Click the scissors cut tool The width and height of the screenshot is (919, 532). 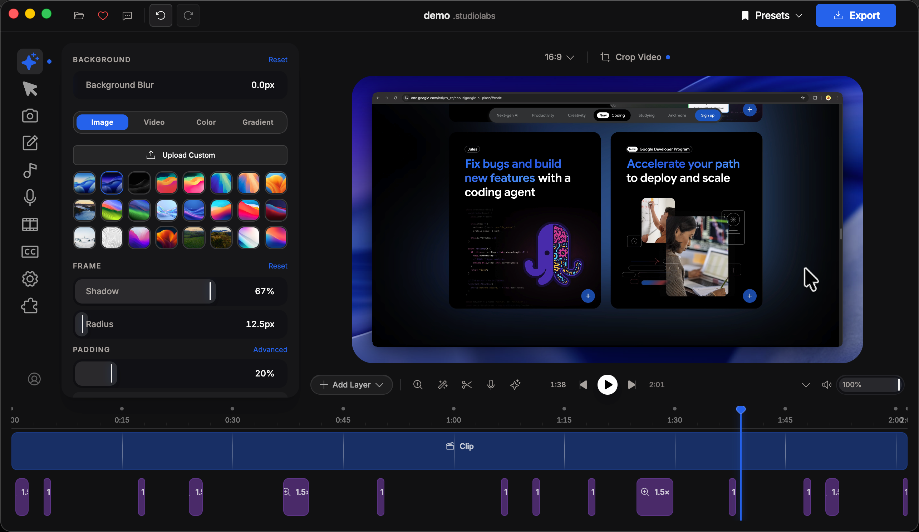[x=467, y=385]
